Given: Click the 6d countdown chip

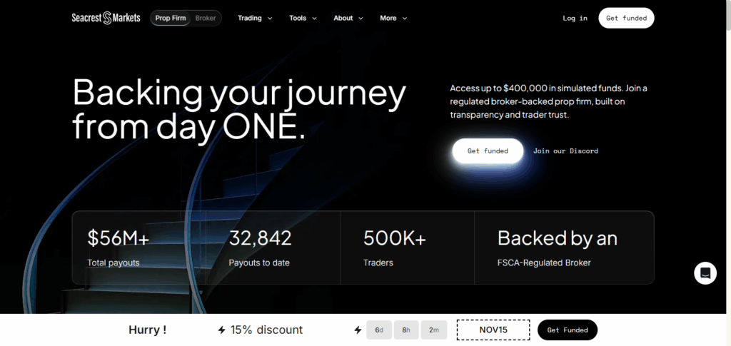Looking at the screenshot, I should (x=379, y=330).
